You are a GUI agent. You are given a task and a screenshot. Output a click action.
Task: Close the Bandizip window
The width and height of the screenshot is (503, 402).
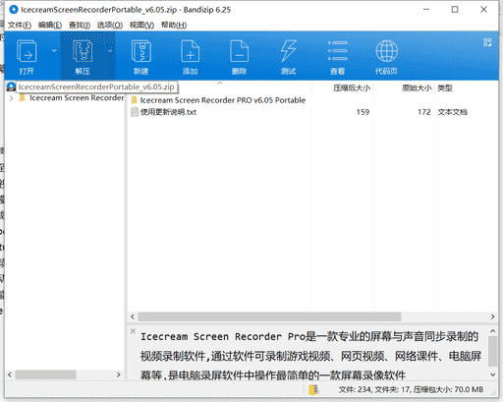(x=483, y=10)
